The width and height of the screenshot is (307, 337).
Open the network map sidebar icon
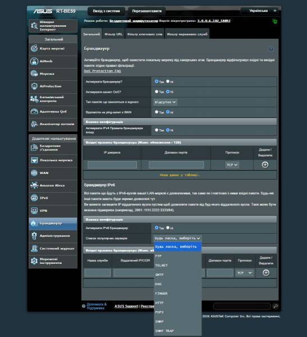[x=34, y=48]
